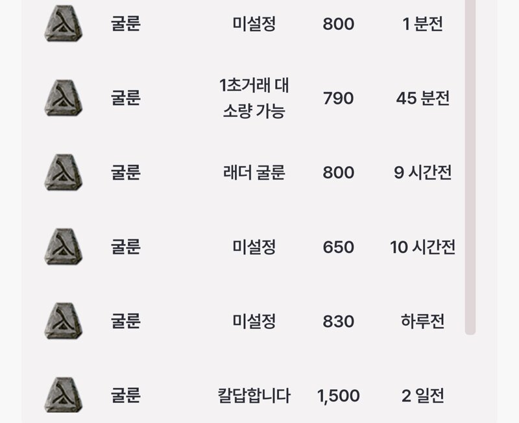Screen dimensions: 519x423
Task: Click the Gul rune icon posted 1 분전
Action: (x=63, y=23)
